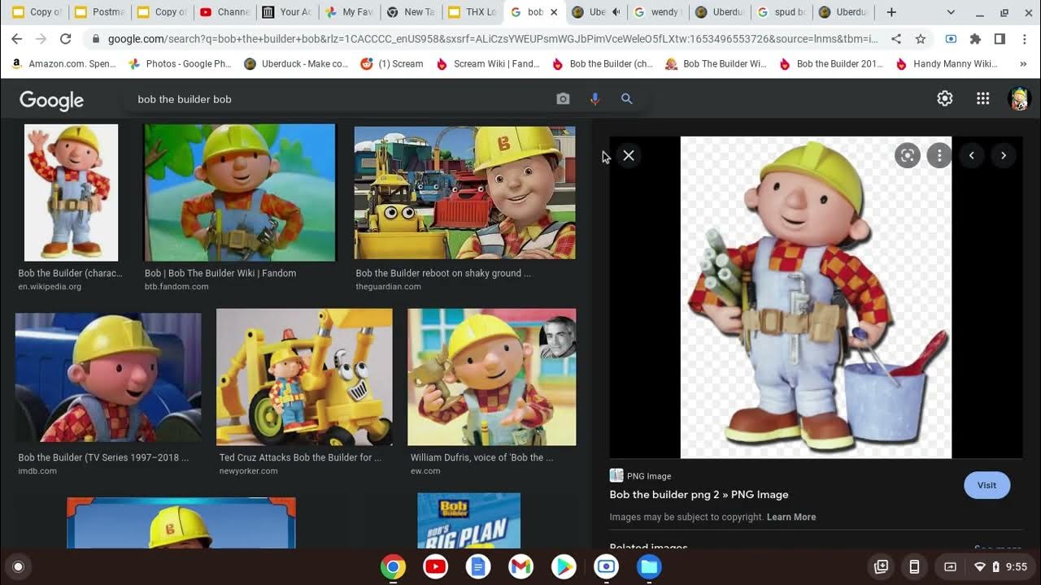Open Play Store from the shelf
The image size is (1041, 585).
(563, 566)
